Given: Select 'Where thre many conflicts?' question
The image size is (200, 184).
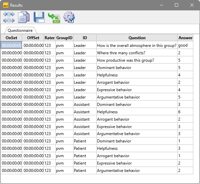Looking at the screenshot, I should (x=137, y=53).
